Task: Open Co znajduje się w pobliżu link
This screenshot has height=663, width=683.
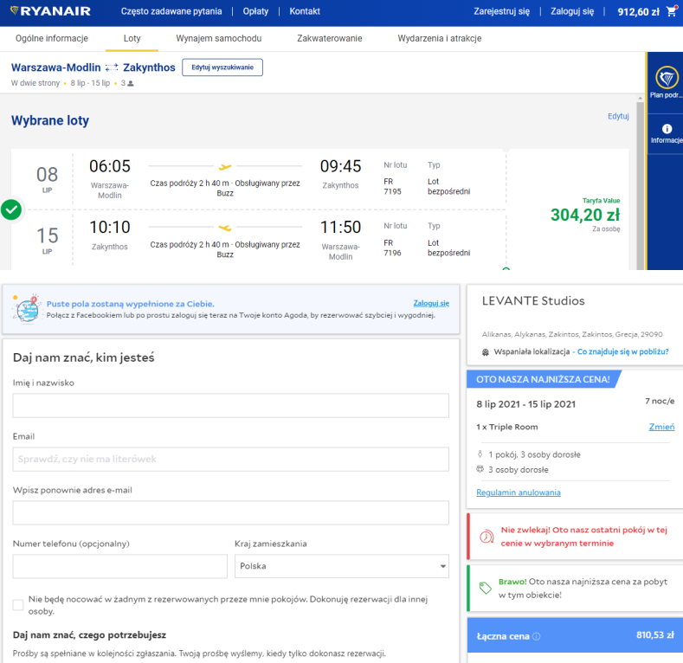Action: [x=622, y=351]
